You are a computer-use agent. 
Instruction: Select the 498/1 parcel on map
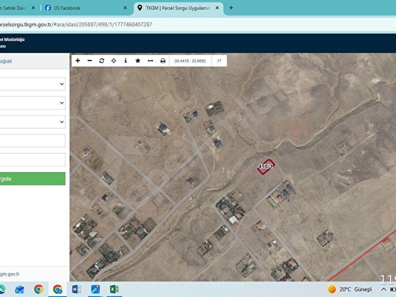265,167
